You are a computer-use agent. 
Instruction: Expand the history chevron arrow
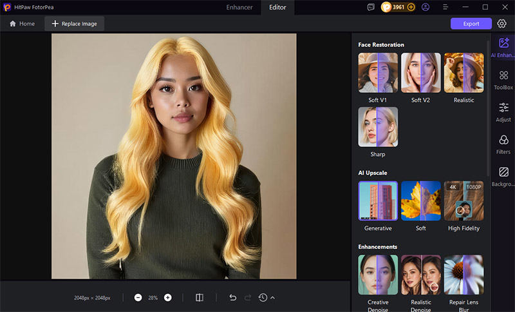point(272,298)
